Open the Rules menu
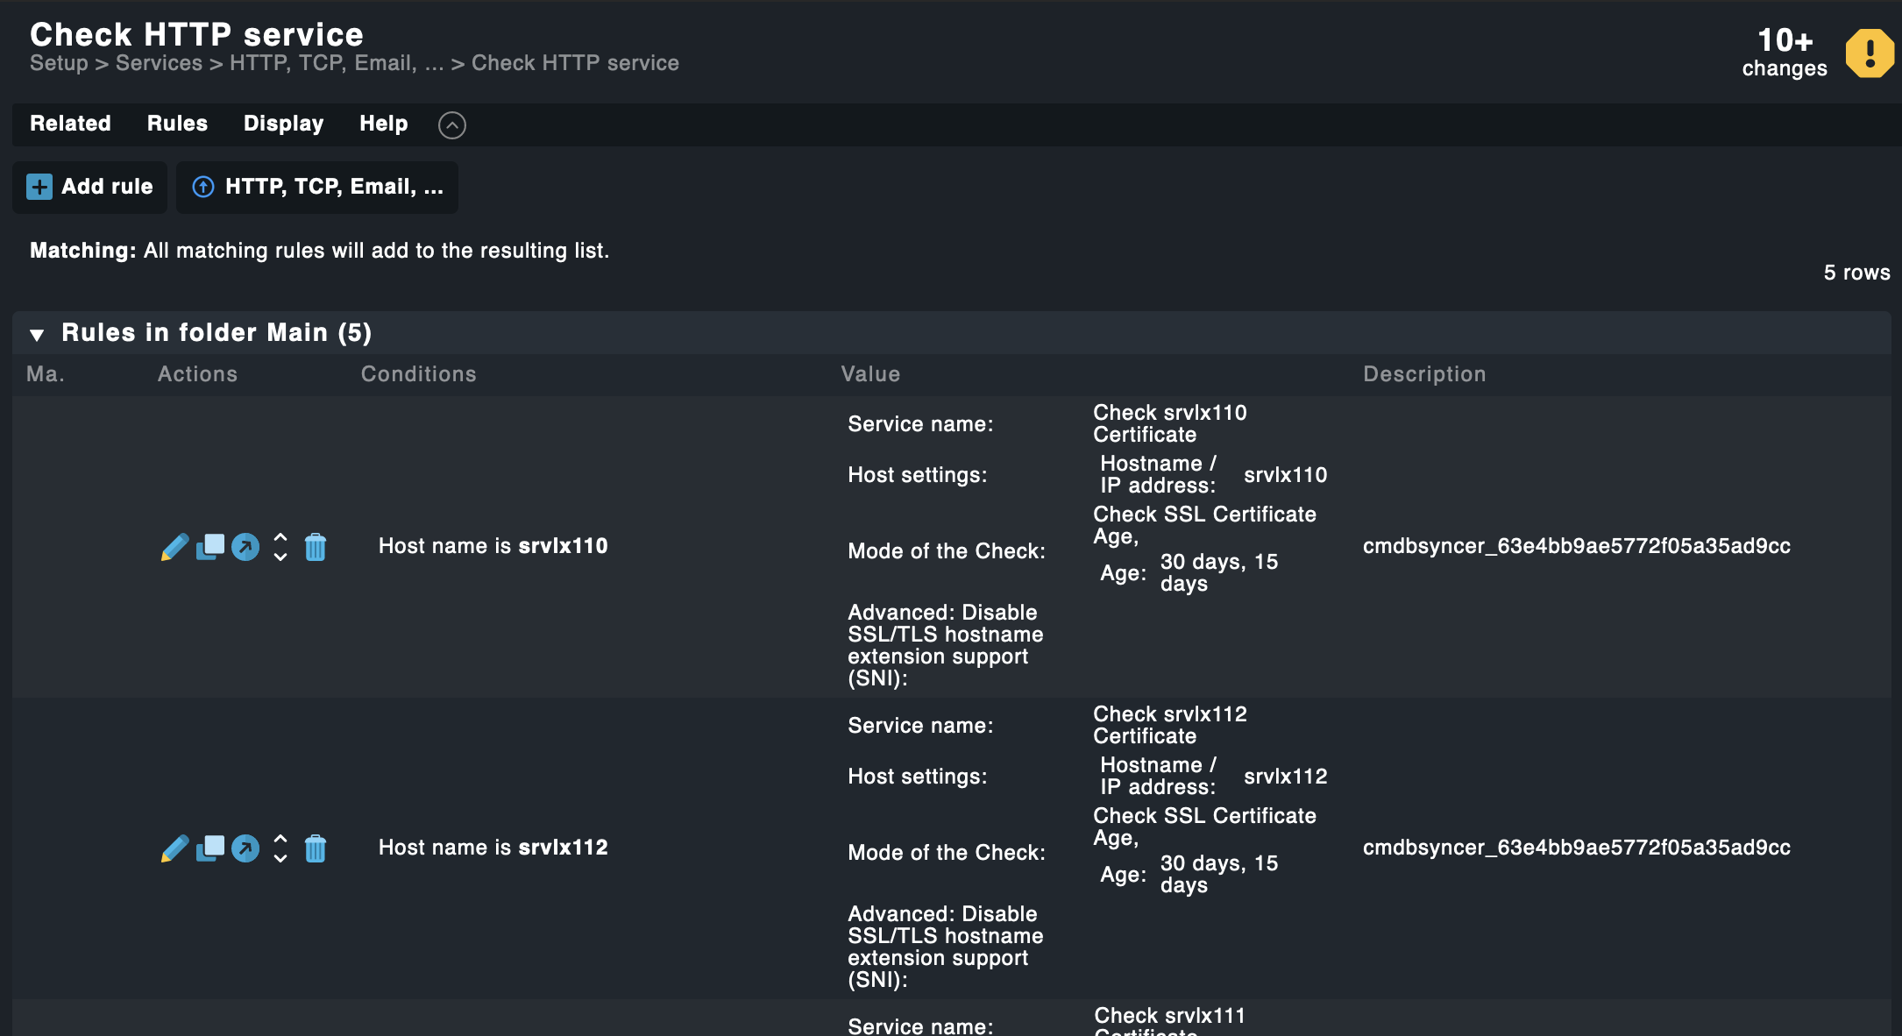This screenshot has height=1036, width=1902. click(x=177, y=124)
